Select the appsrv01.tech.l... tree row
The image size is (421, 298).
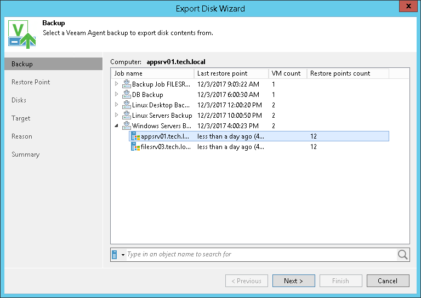pyautogui.click(x=259, y=136)
